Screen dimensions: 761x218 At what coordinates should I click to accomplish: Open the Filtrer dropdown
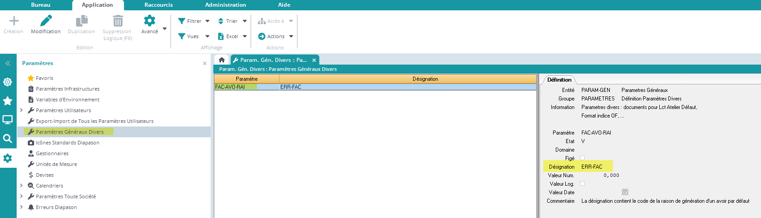194,21
